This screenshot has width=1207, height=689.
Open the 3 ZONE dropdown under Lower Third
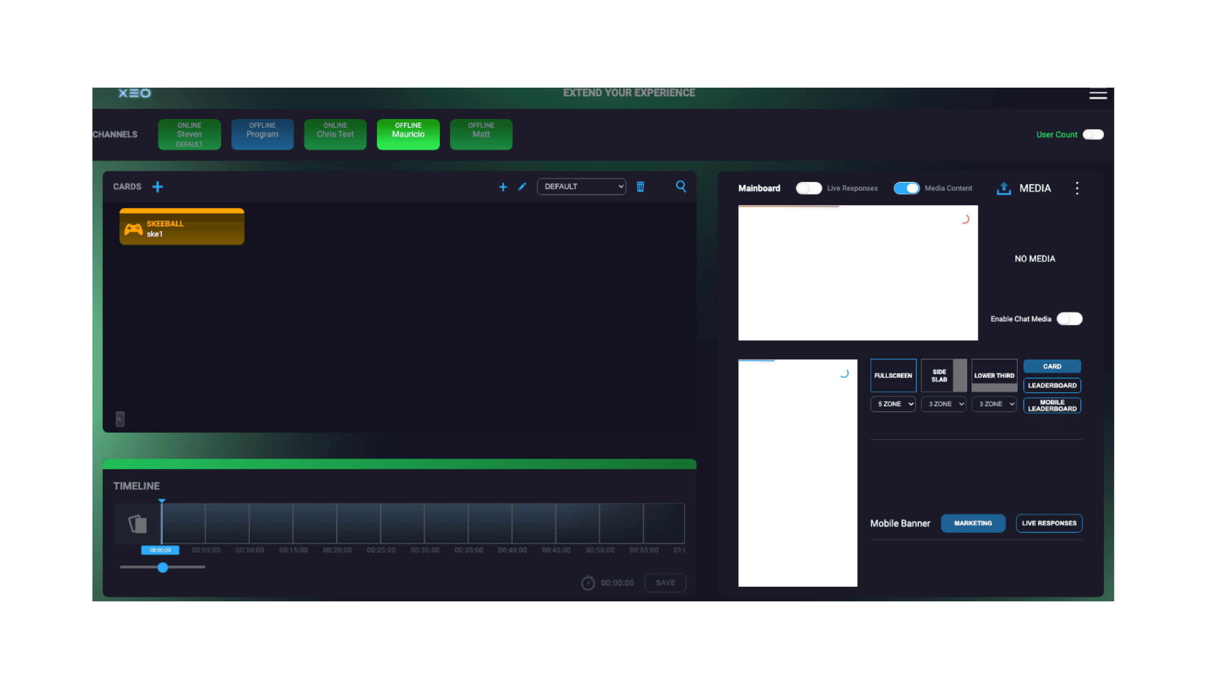994,404
